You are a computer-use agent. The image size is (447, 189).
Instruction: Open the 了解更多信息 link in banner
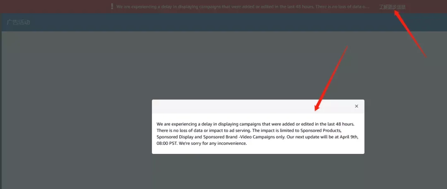click(x=392, y=7)
